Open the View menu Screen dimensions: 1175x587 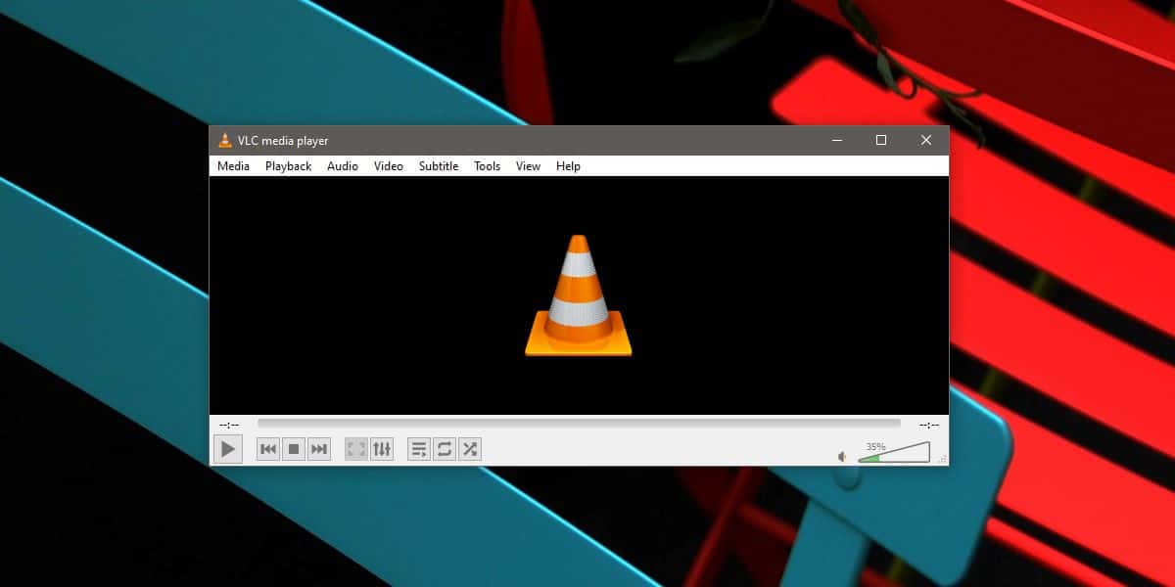click(528, 166)
